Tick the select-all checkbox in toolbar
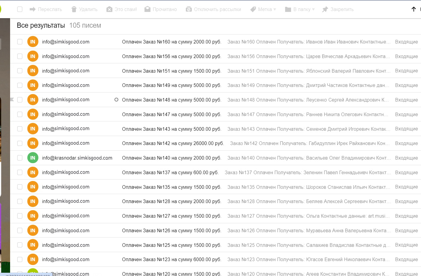 tap(20, 9)
